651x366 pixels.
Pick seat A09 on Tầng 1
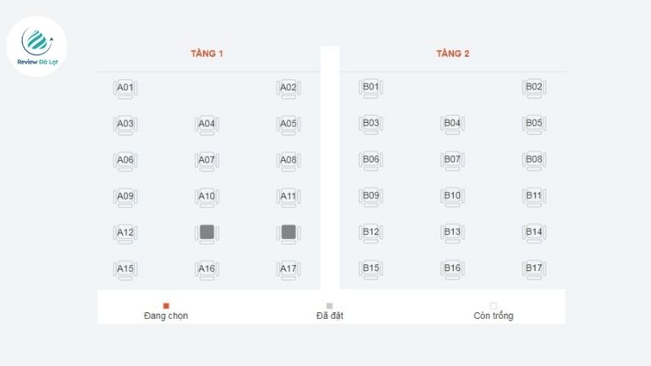[125, 198]
